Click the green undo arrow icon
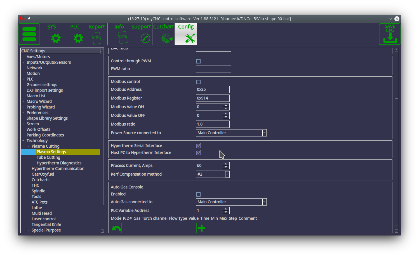This screenshot has height=257, width=419. 116,228
